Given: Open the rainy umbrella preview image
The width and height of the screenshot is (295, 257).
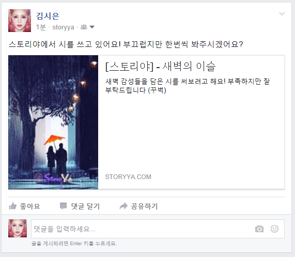Looking at the screenshot, I should (x=53, y=122).
